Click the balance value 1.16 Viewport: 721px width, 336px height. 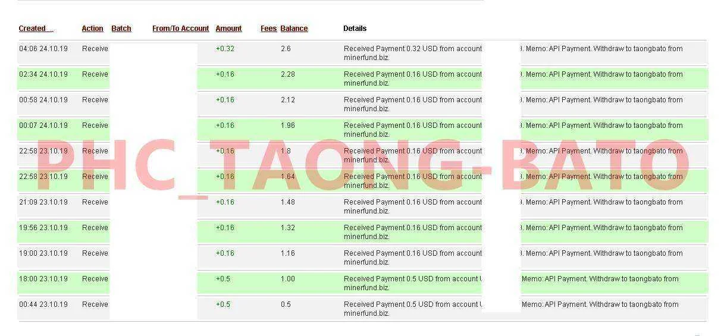pos(288,253)
